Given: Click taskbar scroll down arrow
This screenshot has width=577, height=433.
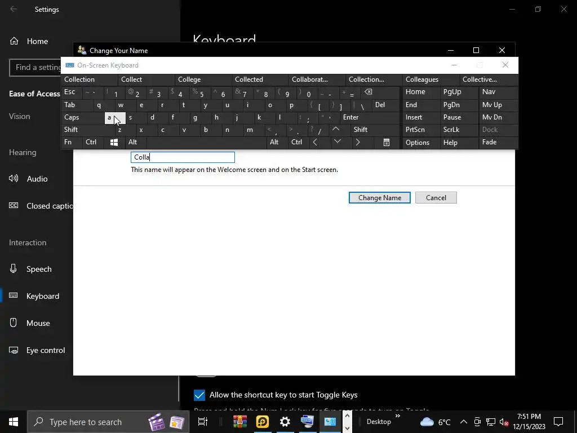Looking at the screenshot, I should [x=347, y=428].
